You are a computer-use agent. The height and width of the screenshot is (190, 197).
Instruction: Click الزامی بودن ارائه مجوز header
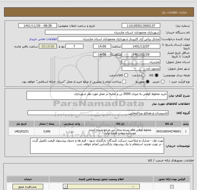tap(172, 179)
